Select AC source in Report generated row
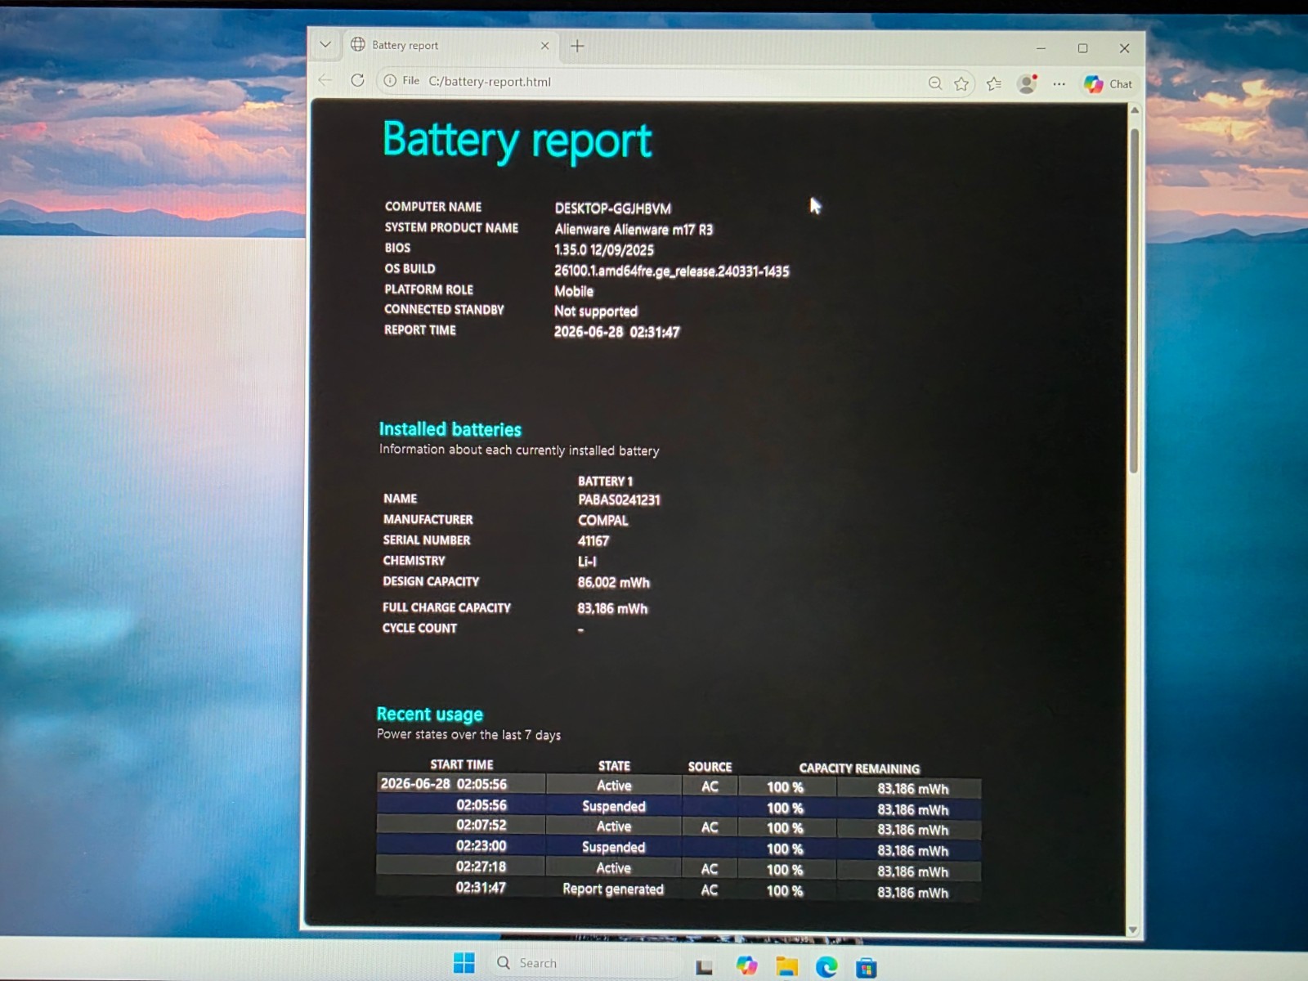The height and width of the screenshot is (981, 1308). point(709,889)
